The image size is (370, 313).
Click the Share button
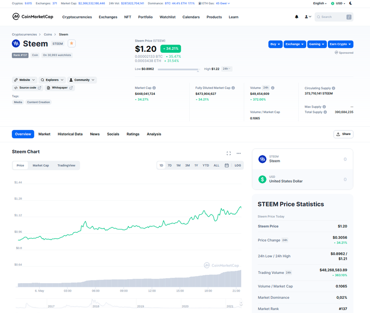click(x=344, y=134)
